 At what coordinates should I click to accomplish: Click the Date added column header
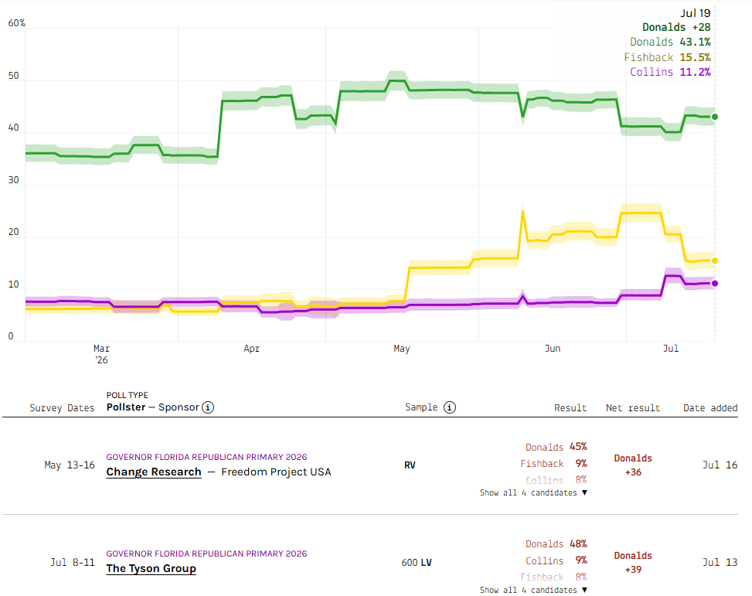coord(710,408)
